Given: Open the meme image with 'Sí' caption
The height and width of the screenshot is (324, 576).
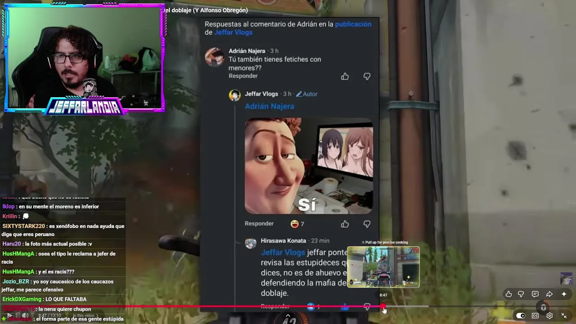Looking at the screenshot, I should pyautogui.click(x=309, y=166).
